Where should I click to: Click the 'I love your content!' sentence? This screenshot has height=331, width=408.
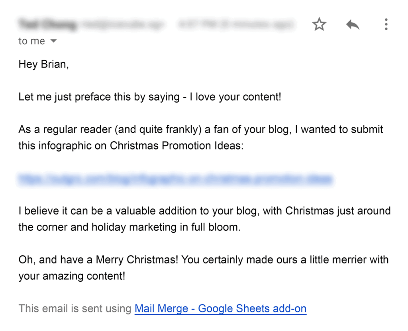coord(233,97)
